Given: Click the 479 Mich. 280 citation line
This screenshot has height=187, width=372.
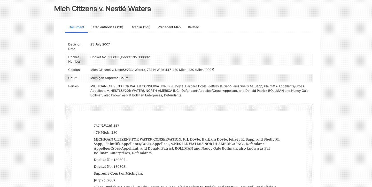Looking at the screenshot, I should point(105,133).
